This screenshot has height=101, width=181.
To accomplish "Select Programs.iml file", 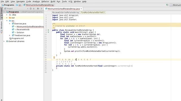I will click(18, 38).
